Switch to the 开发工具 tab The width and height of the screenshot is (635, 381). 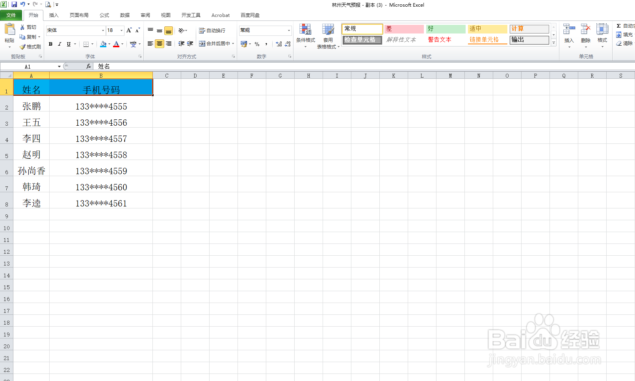point(191,15)
